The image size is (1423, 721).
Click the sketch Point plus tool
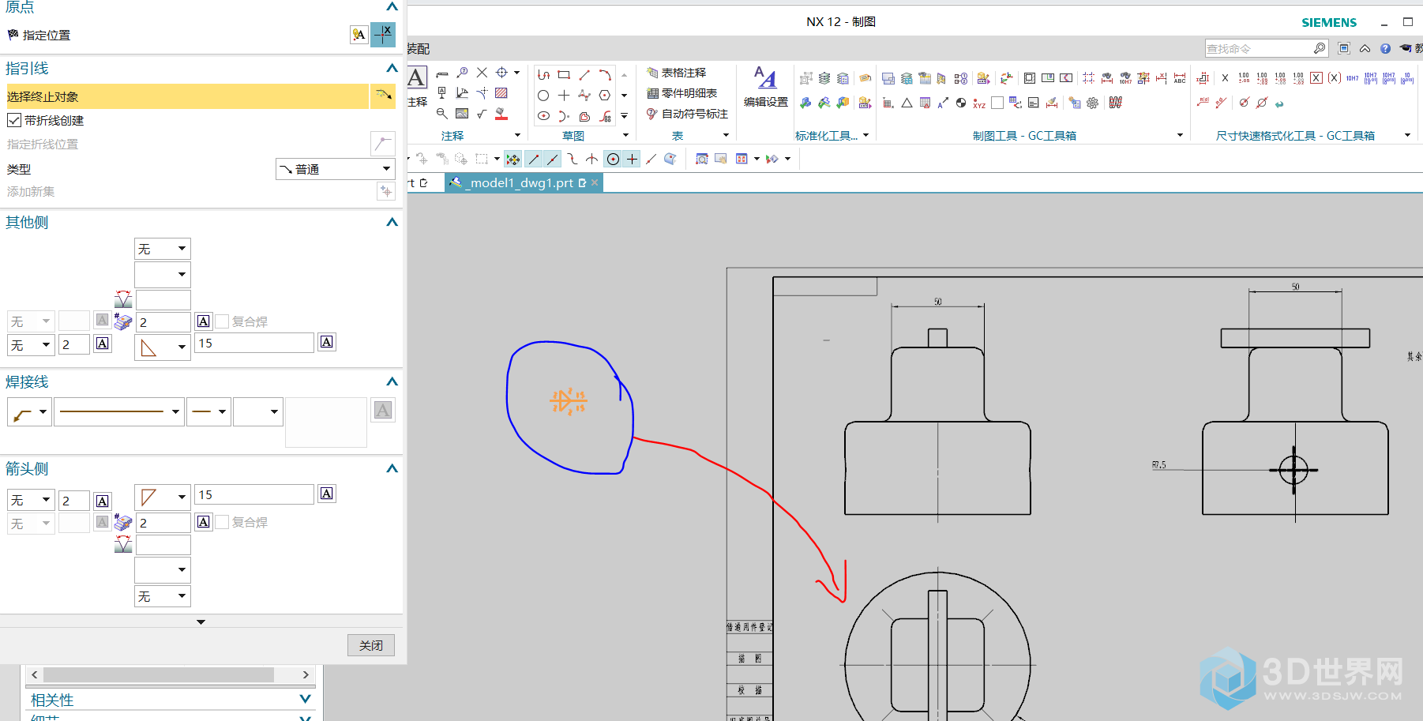564,96
